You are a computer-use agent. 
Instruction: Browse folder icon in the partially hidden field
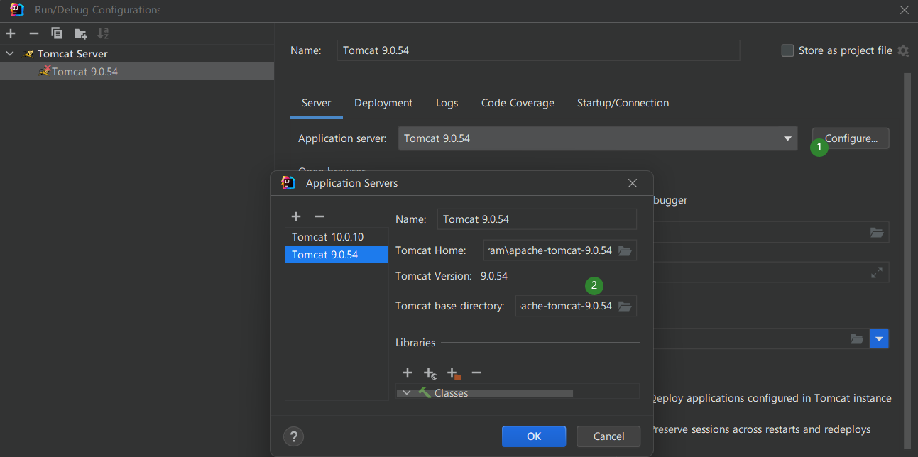tap(877, 232)
